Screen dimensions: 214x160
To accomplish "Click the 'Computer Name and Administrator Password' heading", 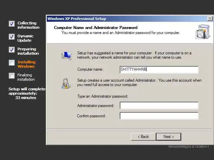I will click(x=96, y=28).
